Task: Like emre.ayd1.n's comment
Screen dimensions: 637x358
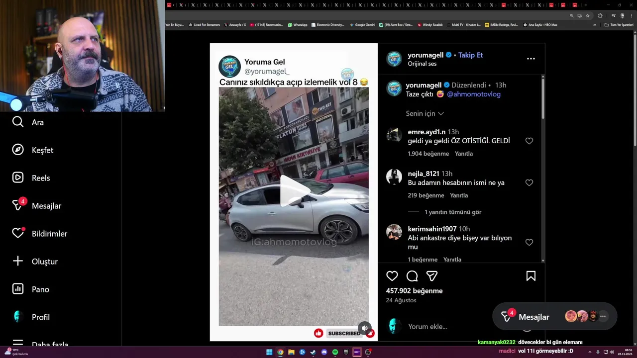Action: click(529, 141)
